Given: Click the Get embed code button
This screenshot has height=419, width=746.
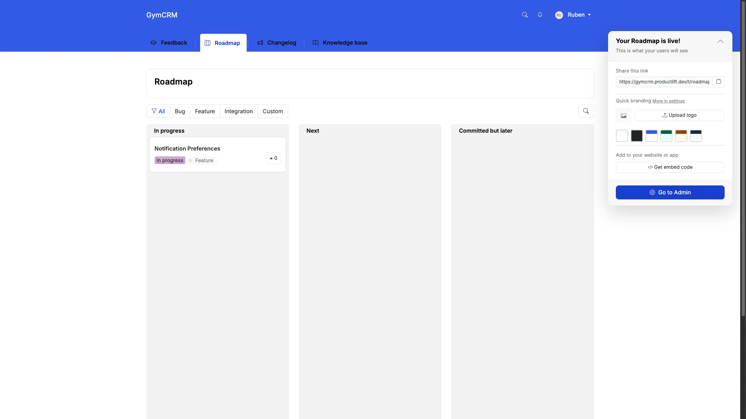Looking at the screenshot, I should (x=670, y=167).
